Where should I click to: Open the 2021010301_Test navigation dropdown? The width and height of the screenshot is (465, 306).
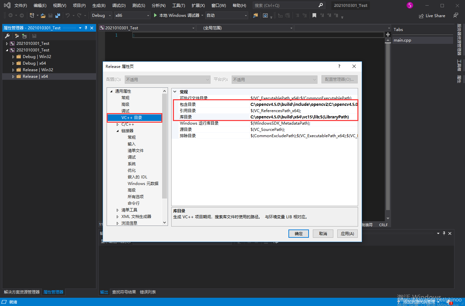147,28
